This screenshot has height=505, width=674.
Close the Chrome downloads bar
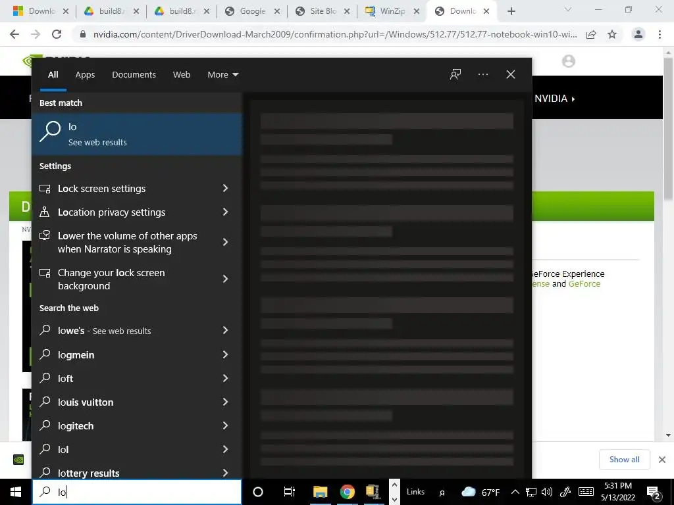point(662,460)
